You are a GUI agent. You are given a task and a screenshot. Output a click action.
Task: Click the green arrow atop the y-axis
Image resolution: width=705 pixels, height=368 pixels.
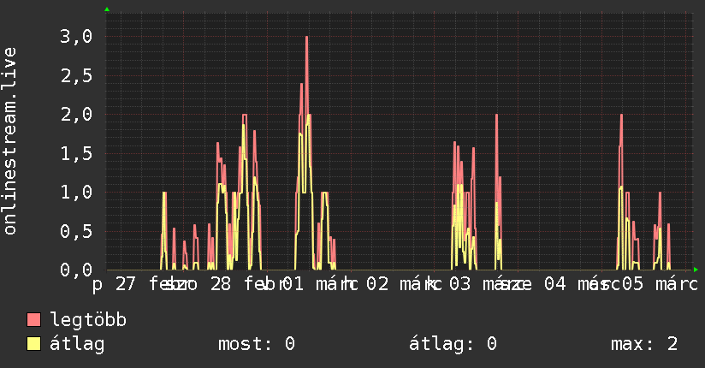[107, 9]
